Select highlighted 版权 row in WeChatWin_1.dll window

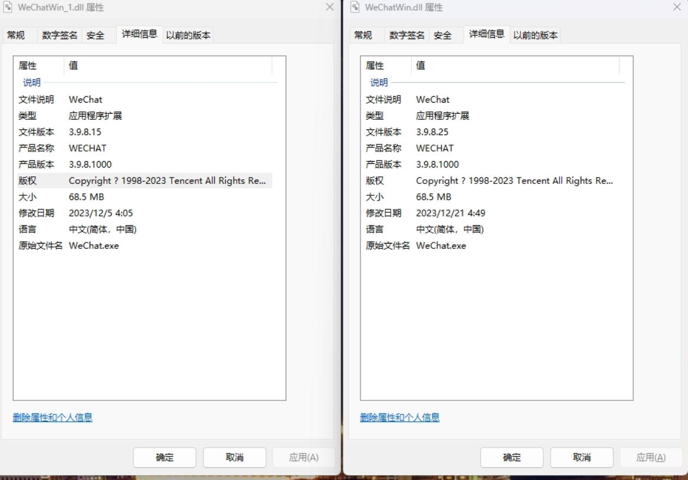145,180
